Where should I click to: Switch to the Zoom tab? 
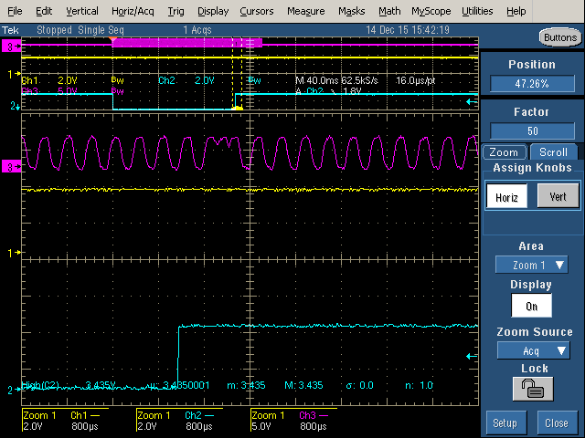pyautogui.click(x=504, y=152)
